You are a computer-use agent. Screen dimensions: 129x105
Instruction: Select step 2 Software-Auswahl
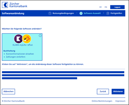pos(90,13)
